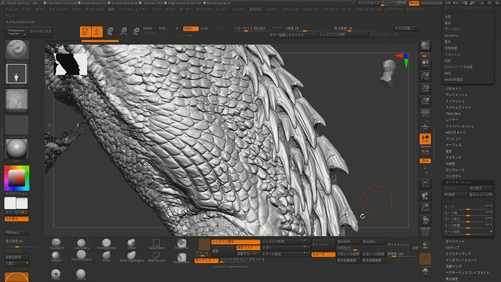Activate the Edit mode button
This screenshot has width=501, height=282.
point(85,32)
